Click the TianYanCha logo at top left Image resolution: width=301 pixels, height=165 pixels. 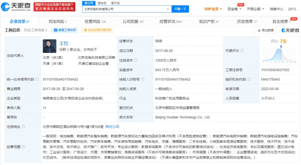16,7
